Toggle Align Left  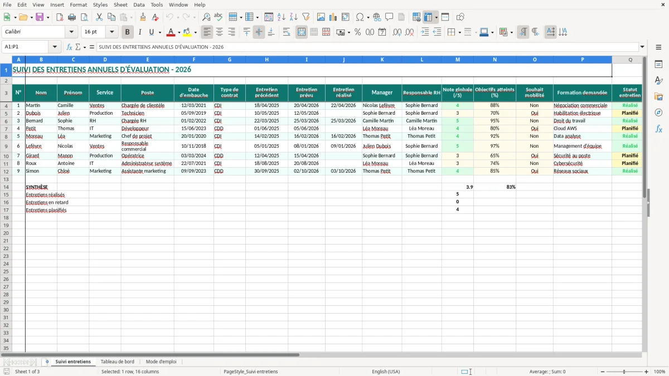(207, 32)
